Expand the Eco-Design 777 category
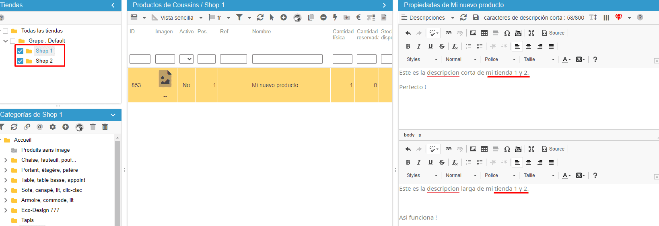The height and width of the screenshot is (226, 659). point(6,210)
